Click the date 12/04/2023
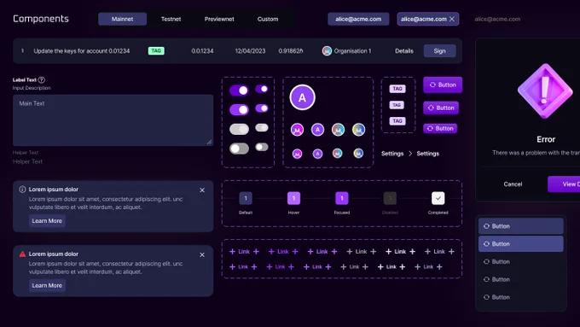The image size is (580, 327). [251, 50]
